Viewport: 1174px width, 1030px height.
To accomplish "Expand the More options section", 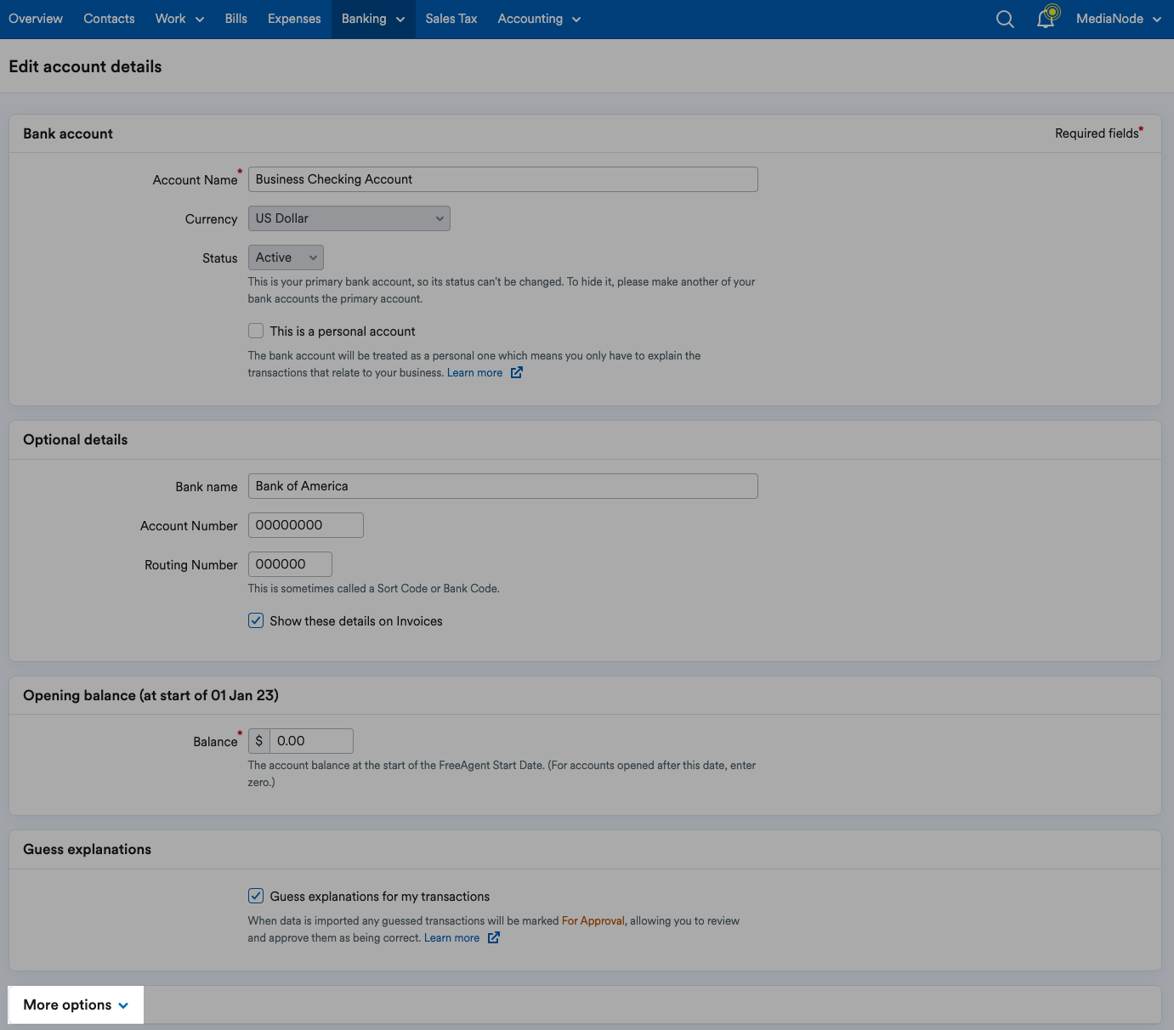I will 75,1005.
